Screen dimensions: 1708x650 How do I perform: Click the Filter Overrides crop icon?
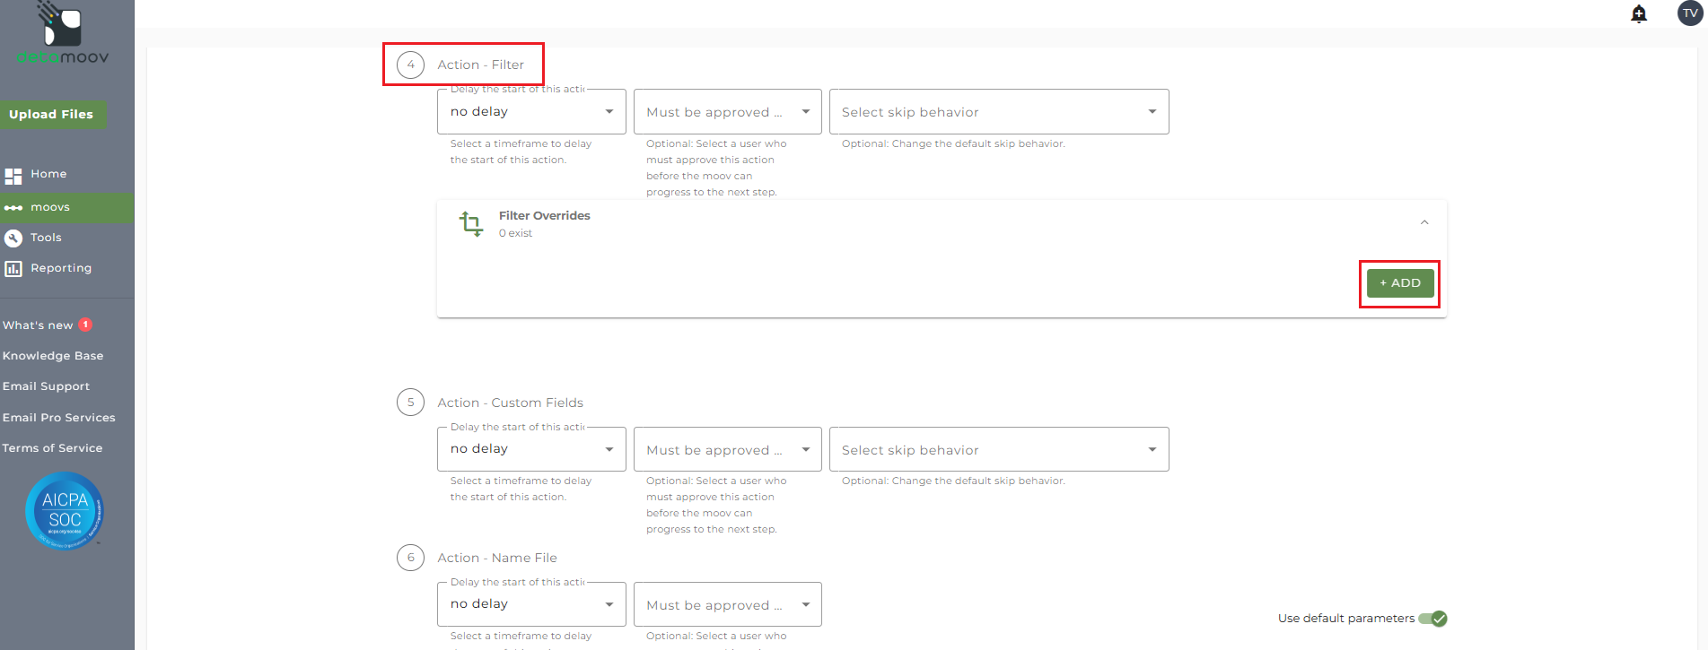471,223
